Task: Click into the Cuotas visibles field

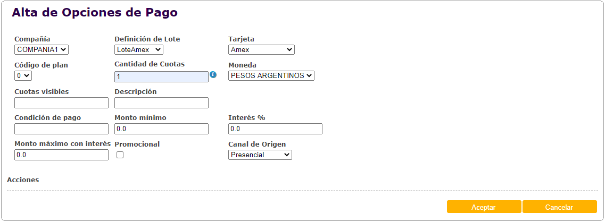Action: click(61, 103)
